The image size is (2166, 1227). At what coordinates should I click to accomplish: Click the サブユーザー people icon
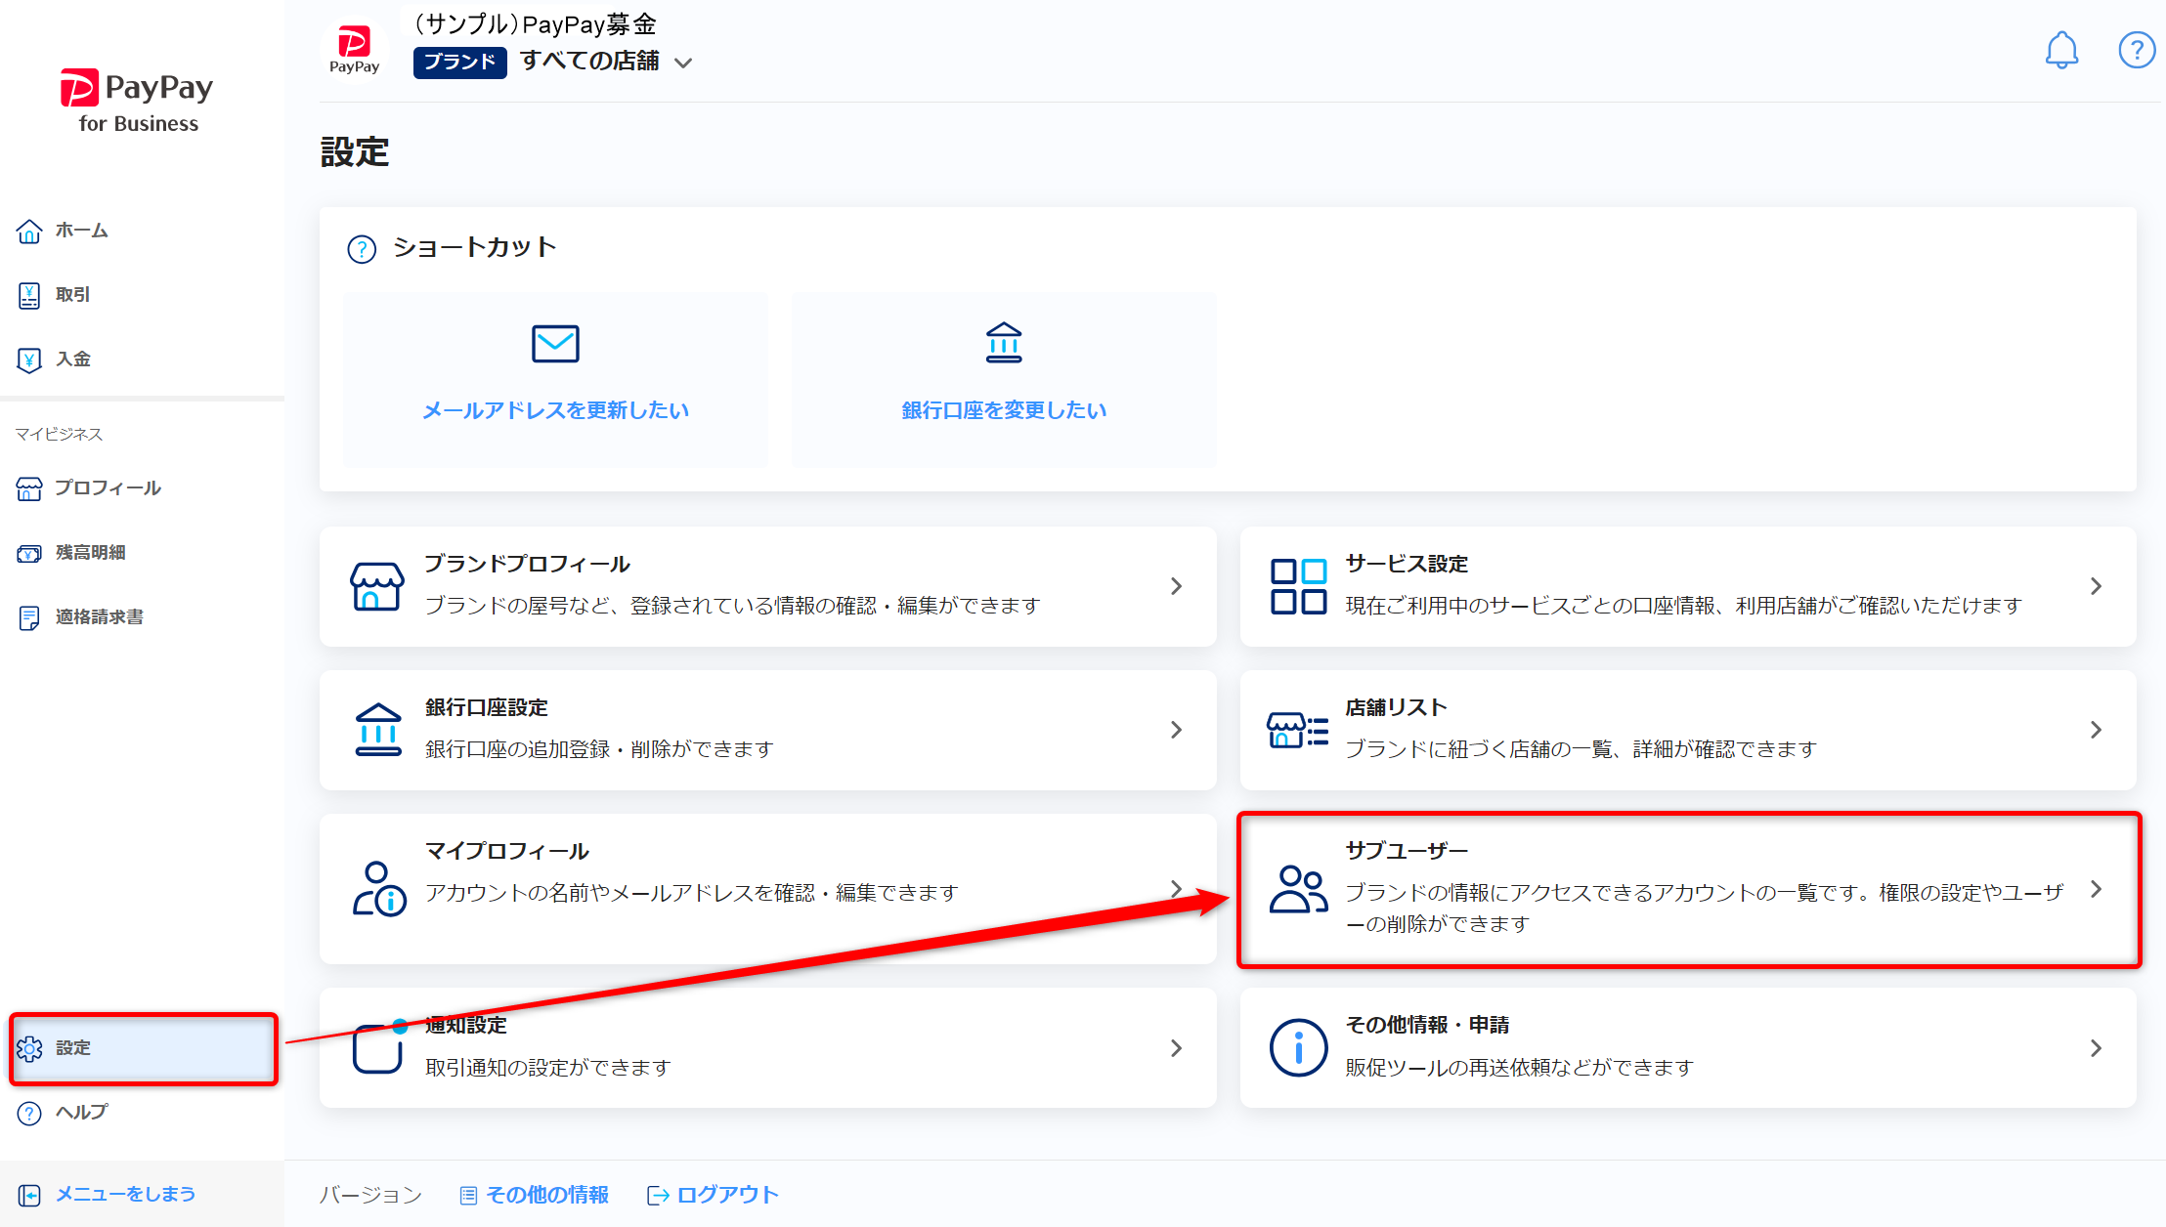point(1298,889)
